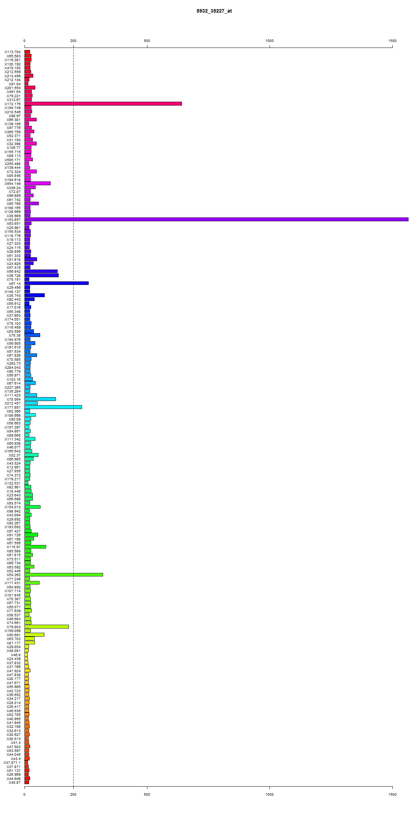
Task: Click the row label X183.692
Action: click(13, 527)
